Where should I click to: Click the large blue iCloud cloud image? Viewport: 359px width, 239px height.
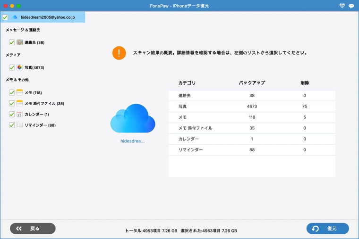133,118
